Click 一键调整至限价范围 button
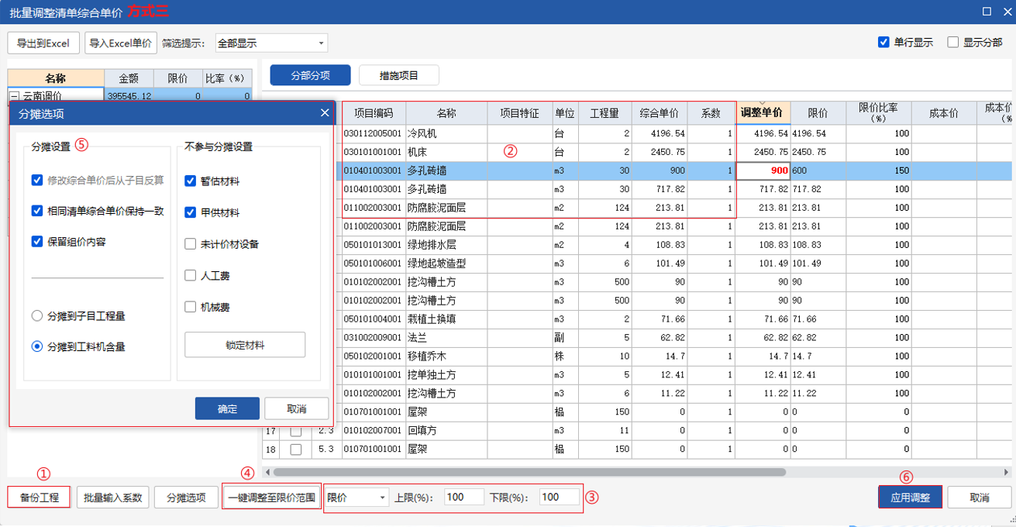1016x527 pixels. click(x=271, y=498)
